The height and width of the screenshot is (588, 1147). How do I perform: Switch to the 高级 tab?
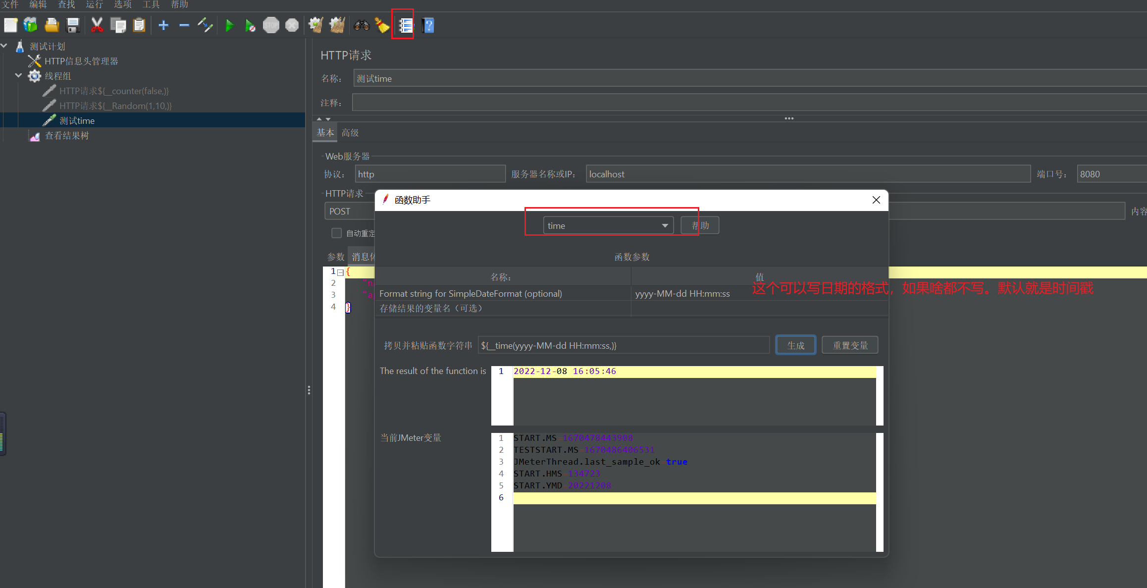pos(350,133)
